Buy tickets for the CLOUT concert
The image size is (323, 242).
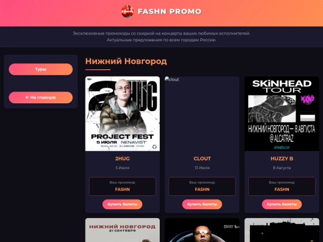202,204
